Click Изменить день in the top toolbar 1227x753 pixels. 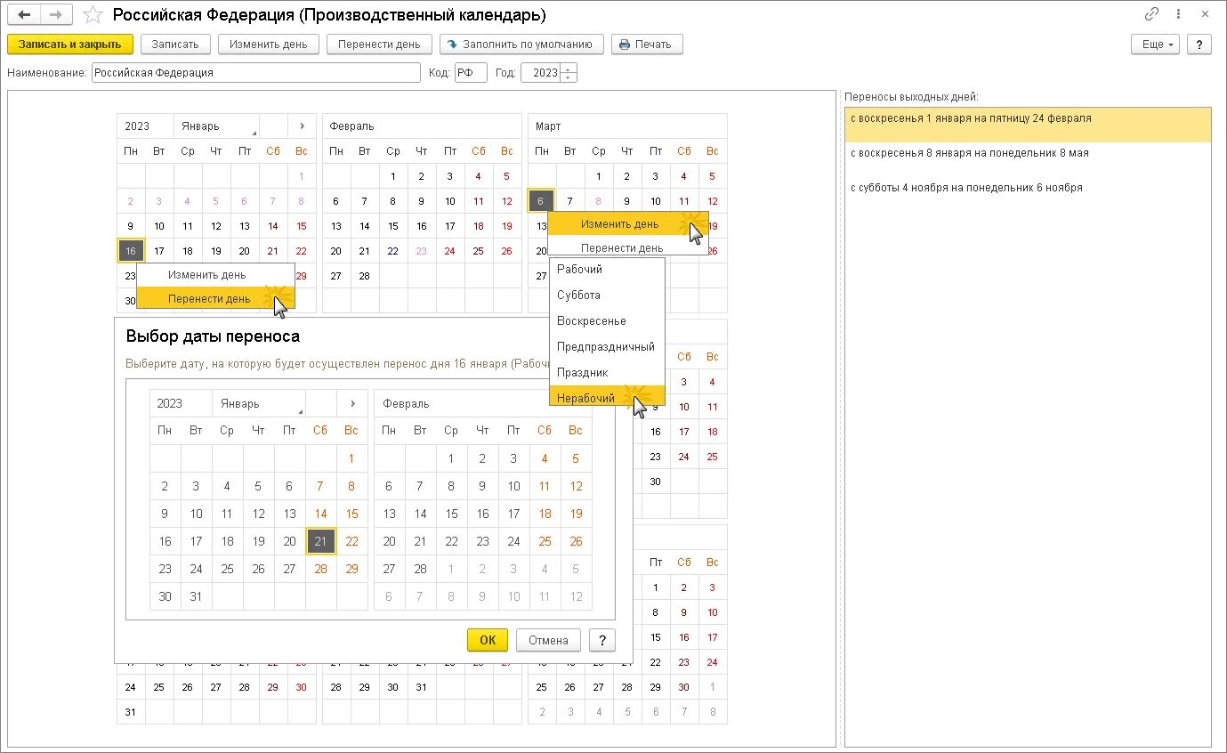[x=268, y=45]
